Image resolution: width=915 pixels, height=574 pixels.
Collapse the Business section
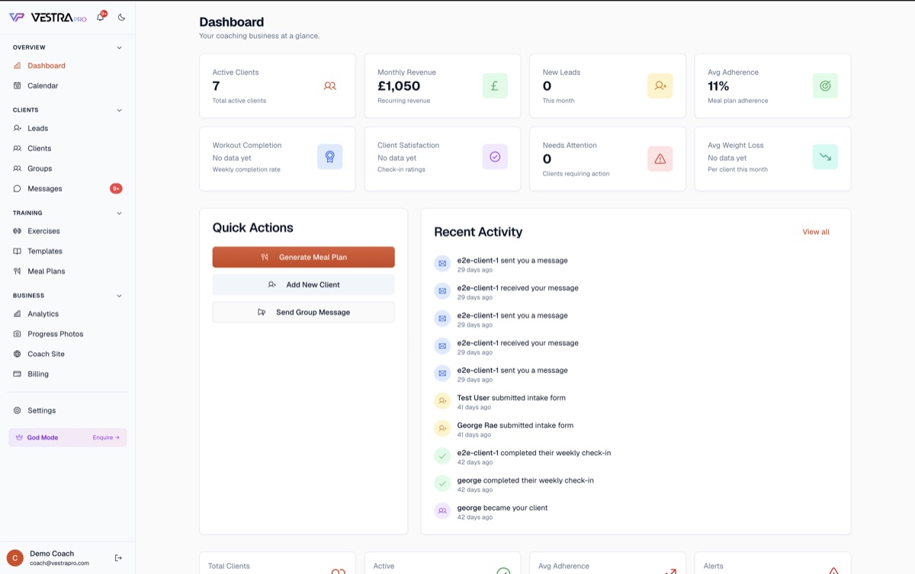[119, 295]
